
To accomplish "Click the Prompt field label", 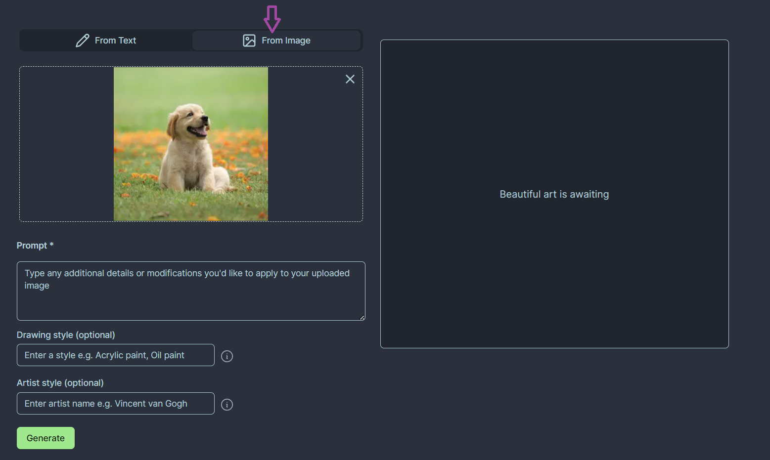I will (32, 246).
